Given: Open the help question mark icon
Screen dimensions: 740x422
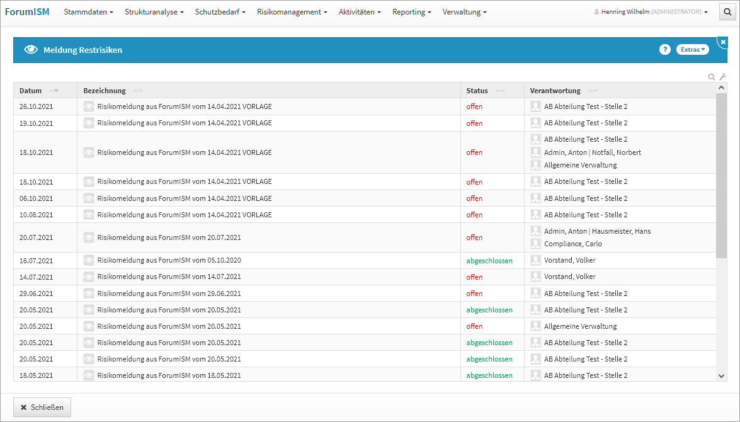Looking at the screenshot, I should [x=664, y=50].
